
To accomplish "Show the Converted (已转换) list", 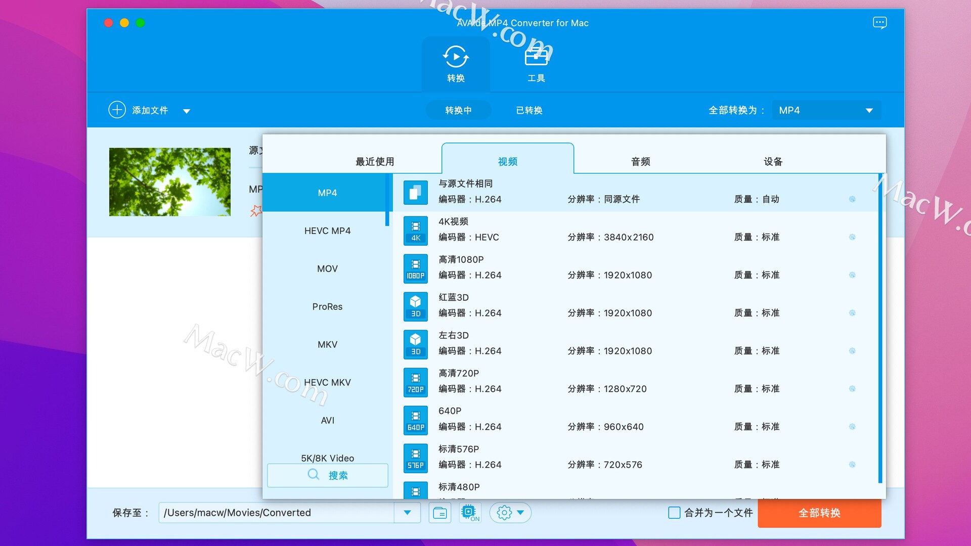I will tap(529, 110).
